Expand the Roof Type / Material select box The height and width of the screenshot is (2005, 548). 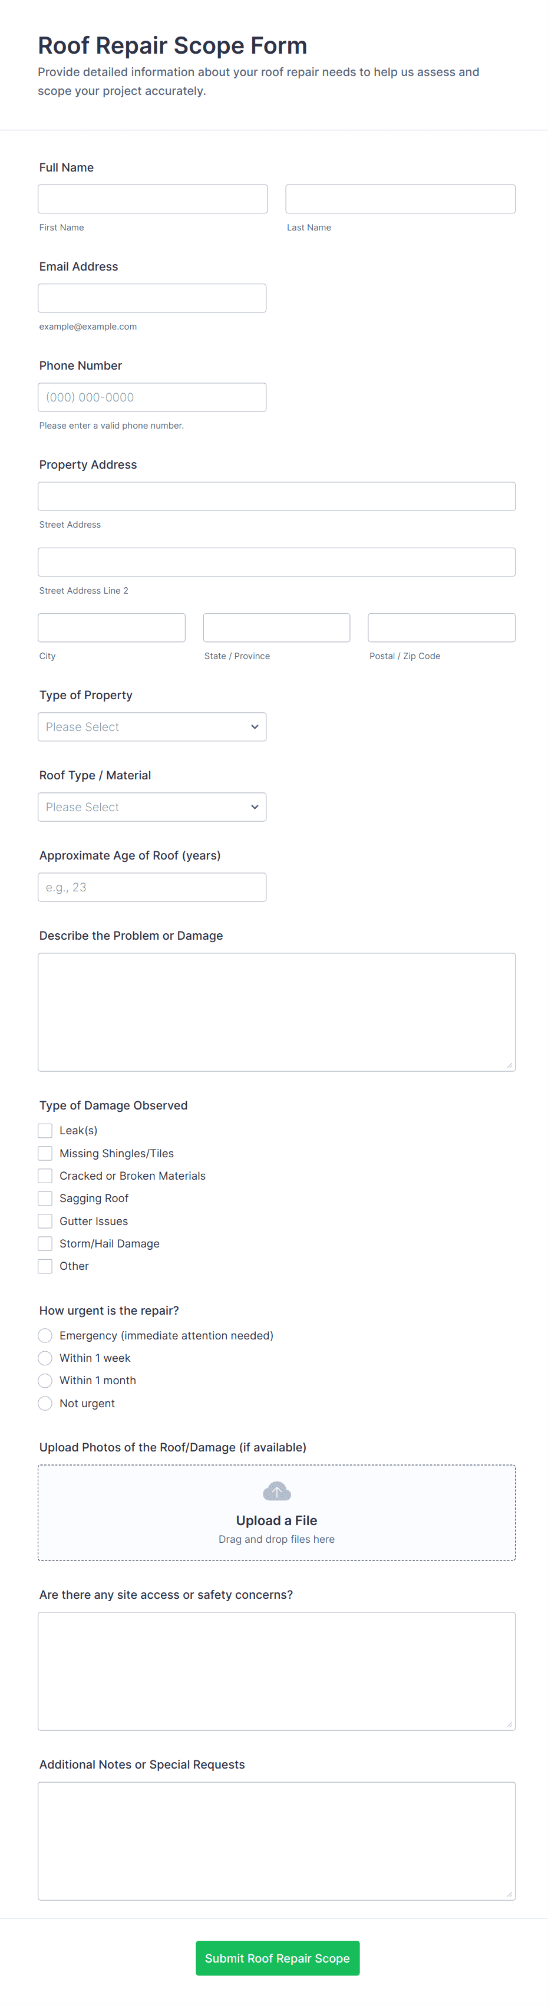coord(152,807)
